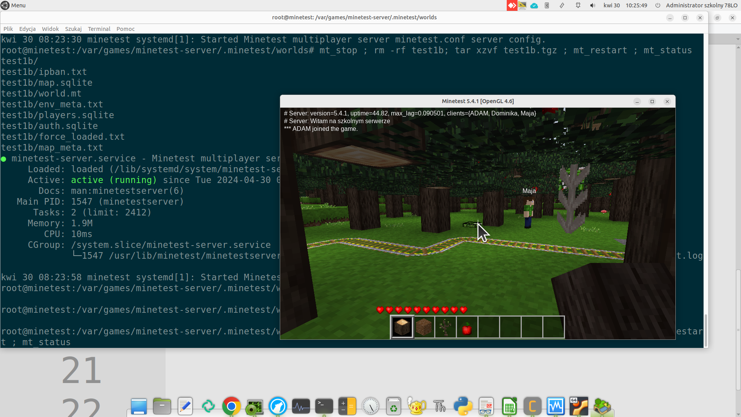
Task: Launch Google Chrome from dock
Action: [x=232, y=406]
